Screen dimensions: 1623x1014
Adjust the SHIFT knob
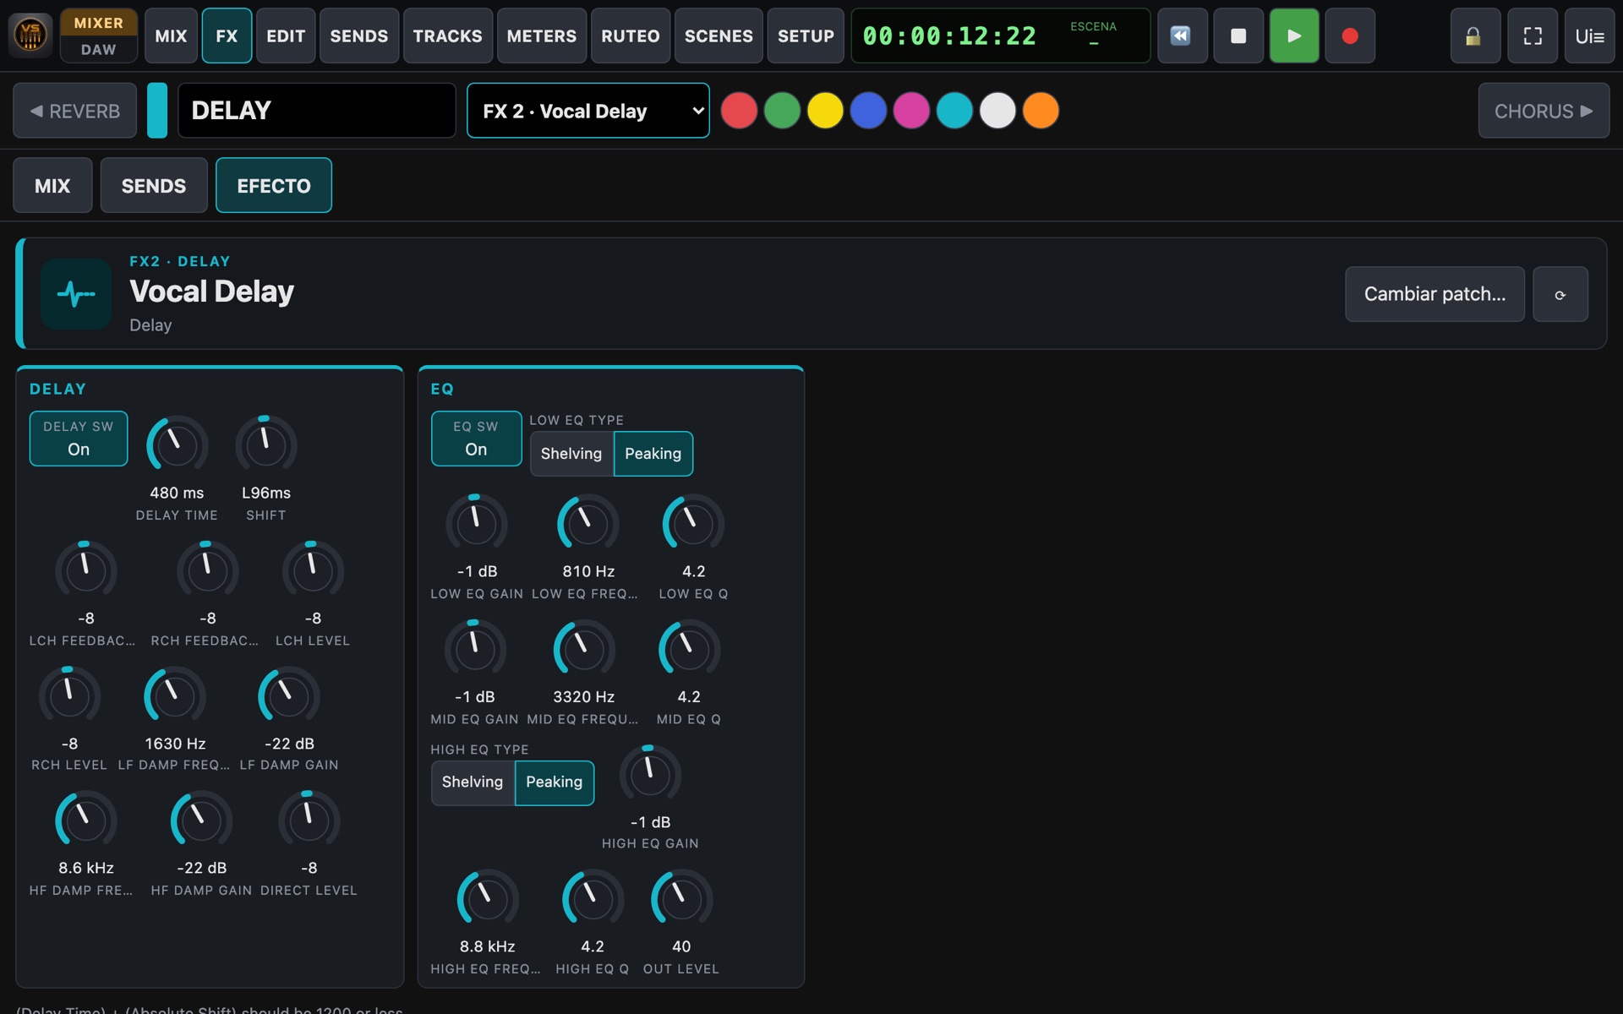tap(265, 444)
